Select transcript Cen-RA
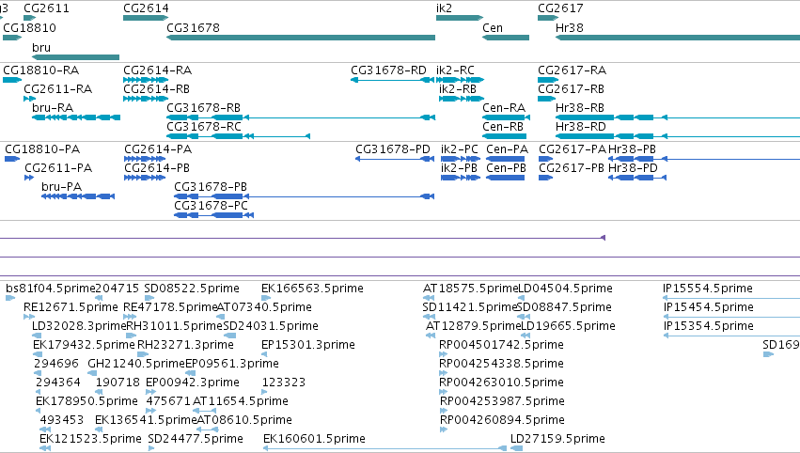The width and height of the screenshot is (800, 453). pos(506,117)
